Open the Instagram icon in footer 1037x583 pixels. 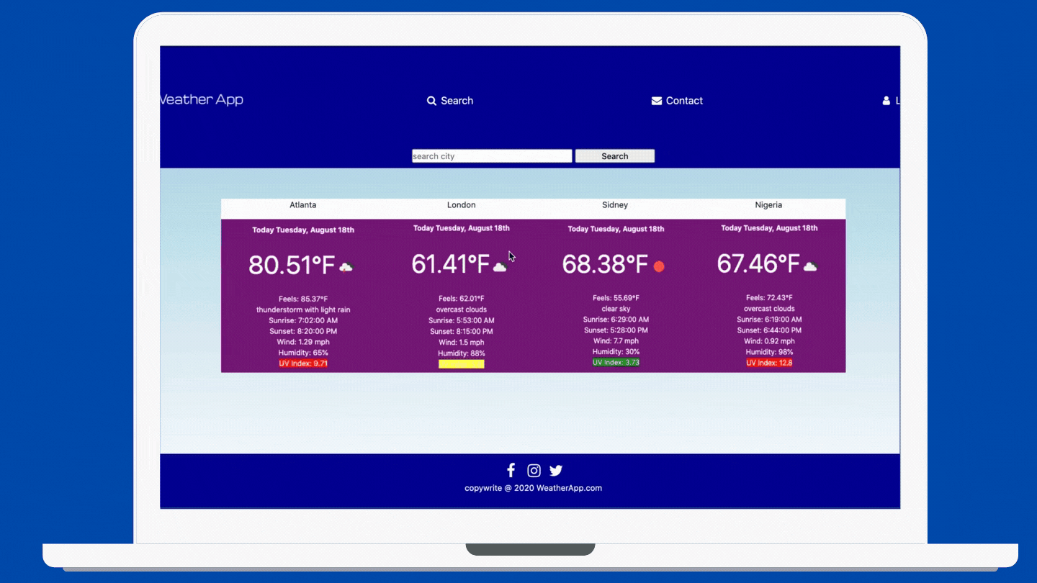(534, 471)
